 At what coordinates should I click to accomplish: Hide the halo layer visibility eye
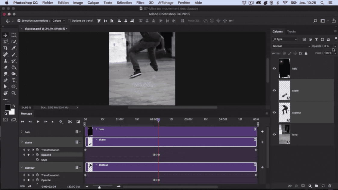(x=274, y=68)
